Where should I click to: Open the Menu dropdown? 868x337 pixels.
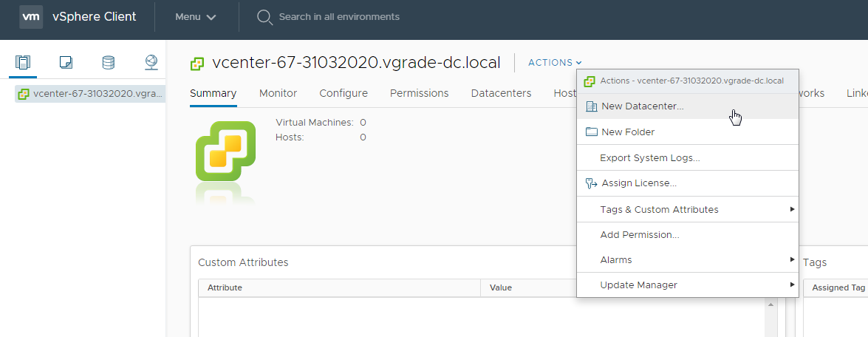195,17
